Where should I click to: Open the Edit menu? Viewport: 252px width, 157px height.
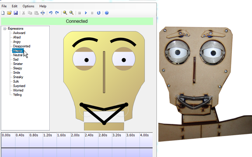pyautogui.click(x=14, y=6)
